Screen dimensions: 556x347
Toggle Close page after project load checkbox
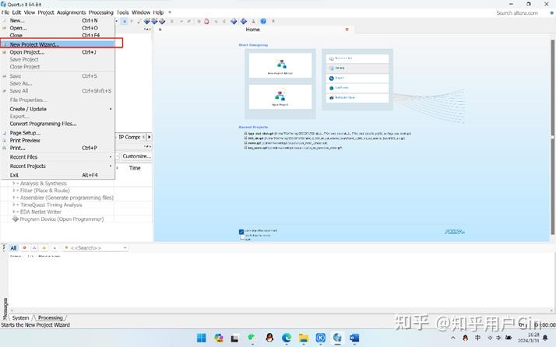241,231
